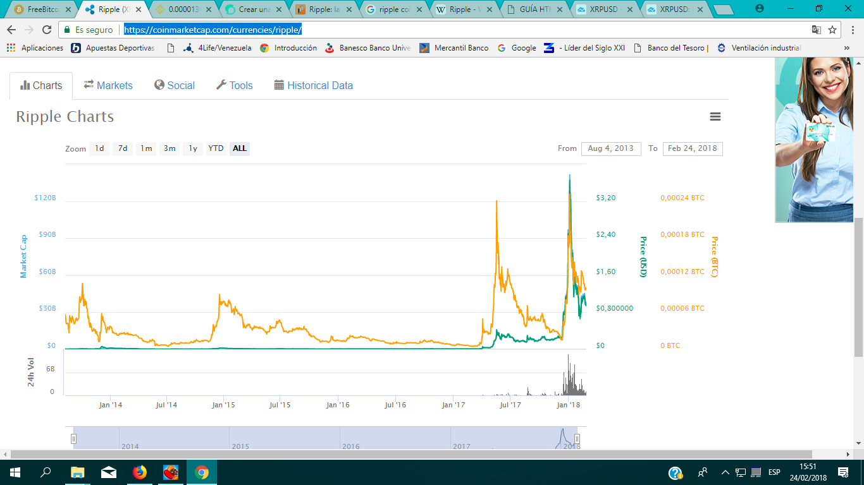
Task: Click left handle of chart range navigator
Action: (x=73, y=439)
